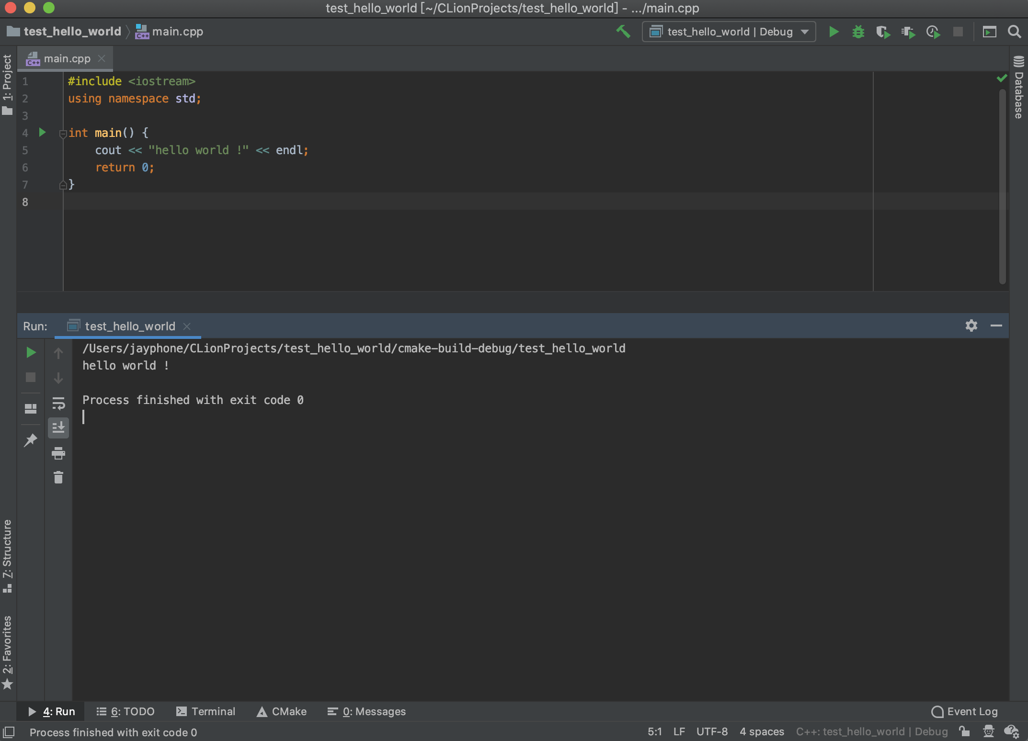Image resolution: width=1028 pixels, height=741 pixels.
Task: Open Search Everywhere with the magnifier
Action: click(1015, 32)
